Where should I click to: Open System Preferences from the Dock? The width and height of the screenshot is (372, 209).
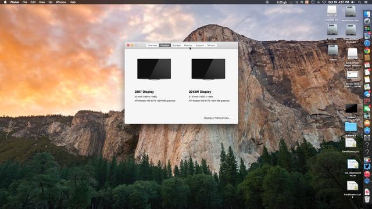coord(367,138)
